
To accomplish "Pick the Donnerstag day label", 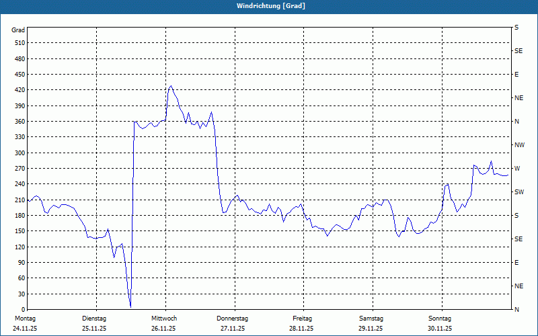I will 233,318.
